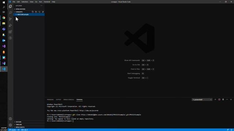The width and height of the screenshot is (234, 131).
Task: Open the Run menu
Action: click(41, 2)
